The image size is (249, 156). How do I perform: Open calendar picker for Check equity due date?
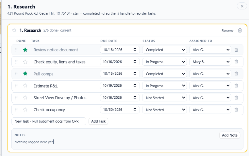tap(135, 61)
